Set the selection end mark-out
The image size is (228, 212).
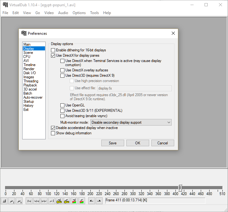[99, 201]
